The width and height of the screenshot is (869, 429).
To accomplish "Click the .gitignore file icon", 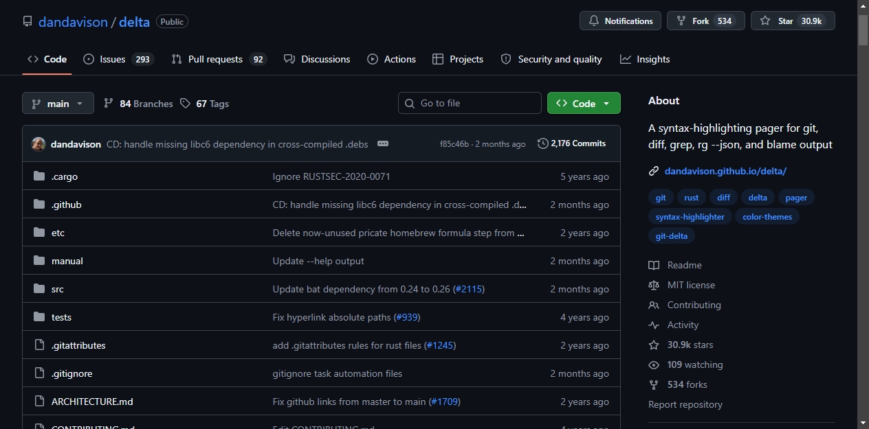I will point(39,373).
